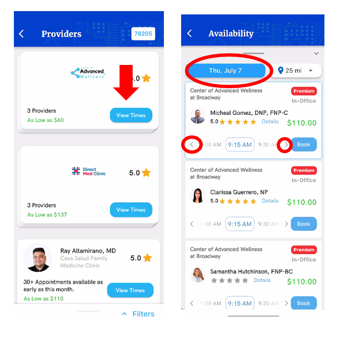
Task: Open Ray Altamirano's profile photo
Action: coord(38,258)
